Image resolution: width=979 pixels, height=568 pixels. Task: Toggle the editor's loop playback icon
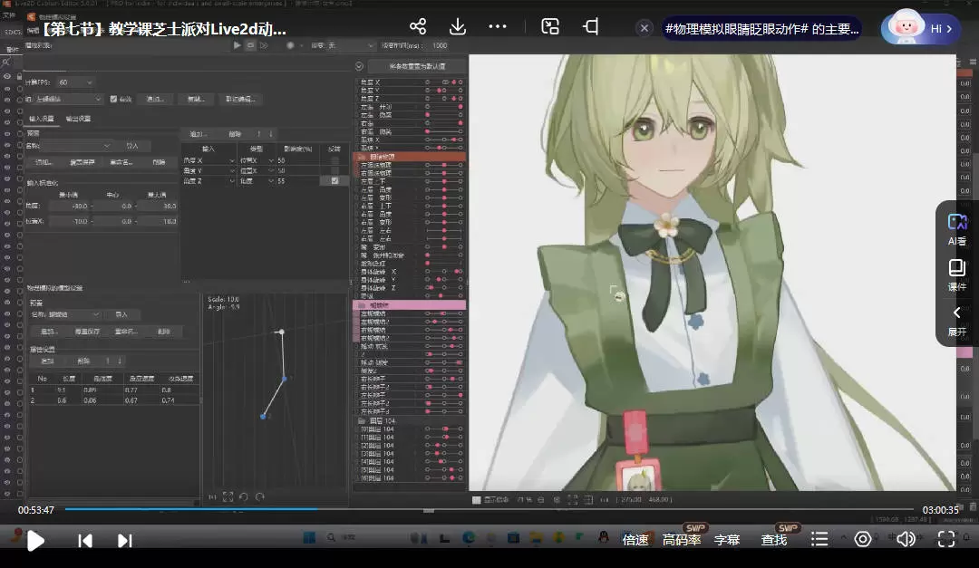tap(250, 45)
